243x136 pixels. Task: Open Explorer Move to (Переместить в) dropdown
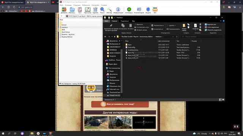click(157, 25)
